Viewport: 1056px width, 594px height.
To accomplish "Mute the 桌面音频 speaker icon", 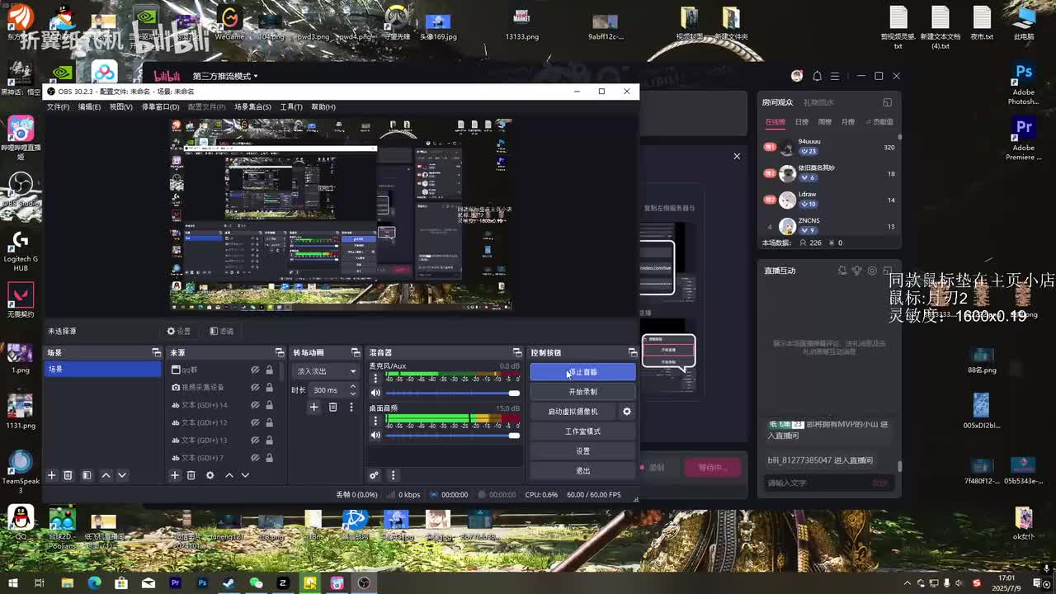I will click(375, 435).
